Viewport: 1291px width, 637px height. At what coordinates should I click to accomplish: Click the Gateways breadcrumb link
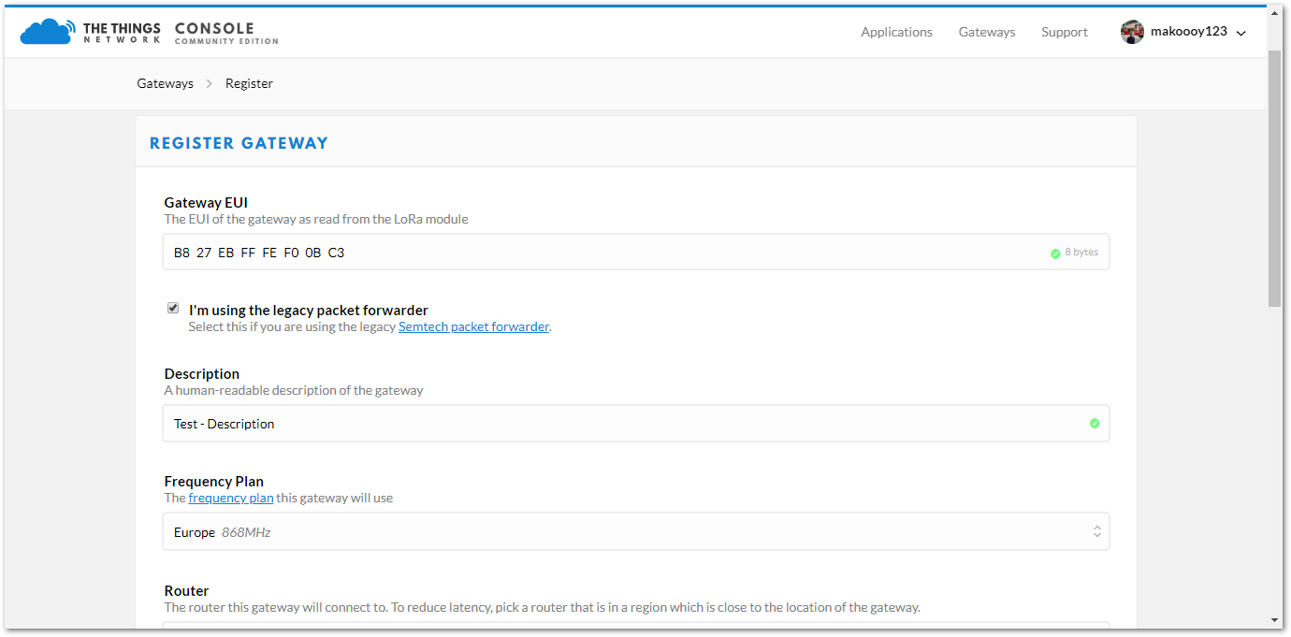pyautogui.click(x=165, y=83)
